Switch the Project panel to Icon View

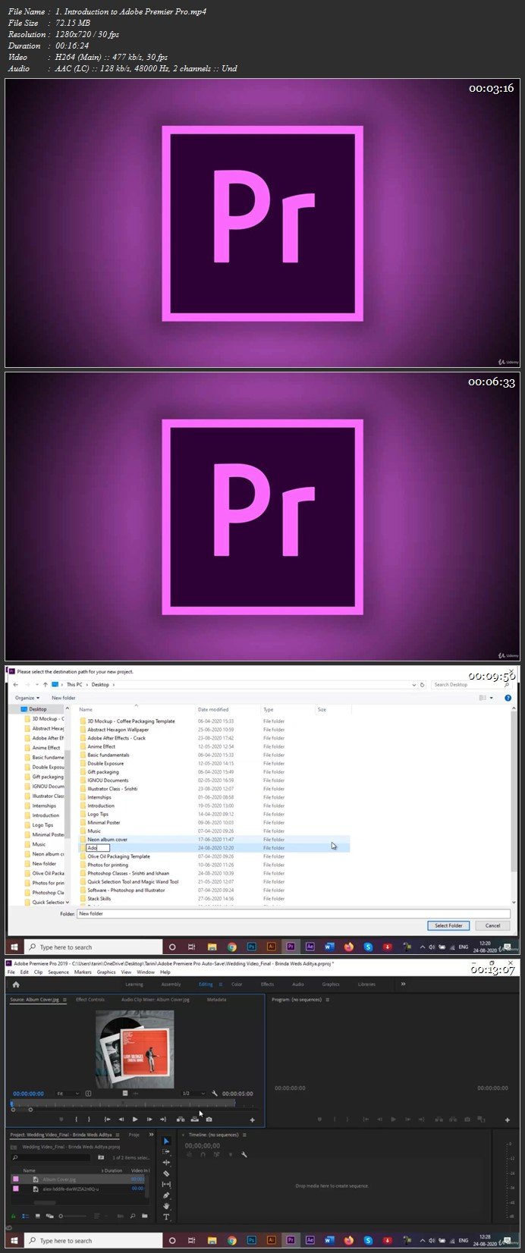click(37, 1216)
